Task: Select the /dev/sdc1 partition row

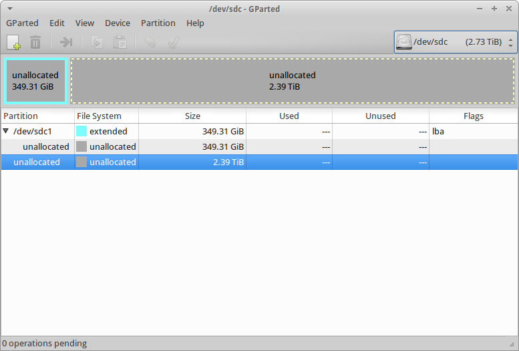Action: coord(259,131)
